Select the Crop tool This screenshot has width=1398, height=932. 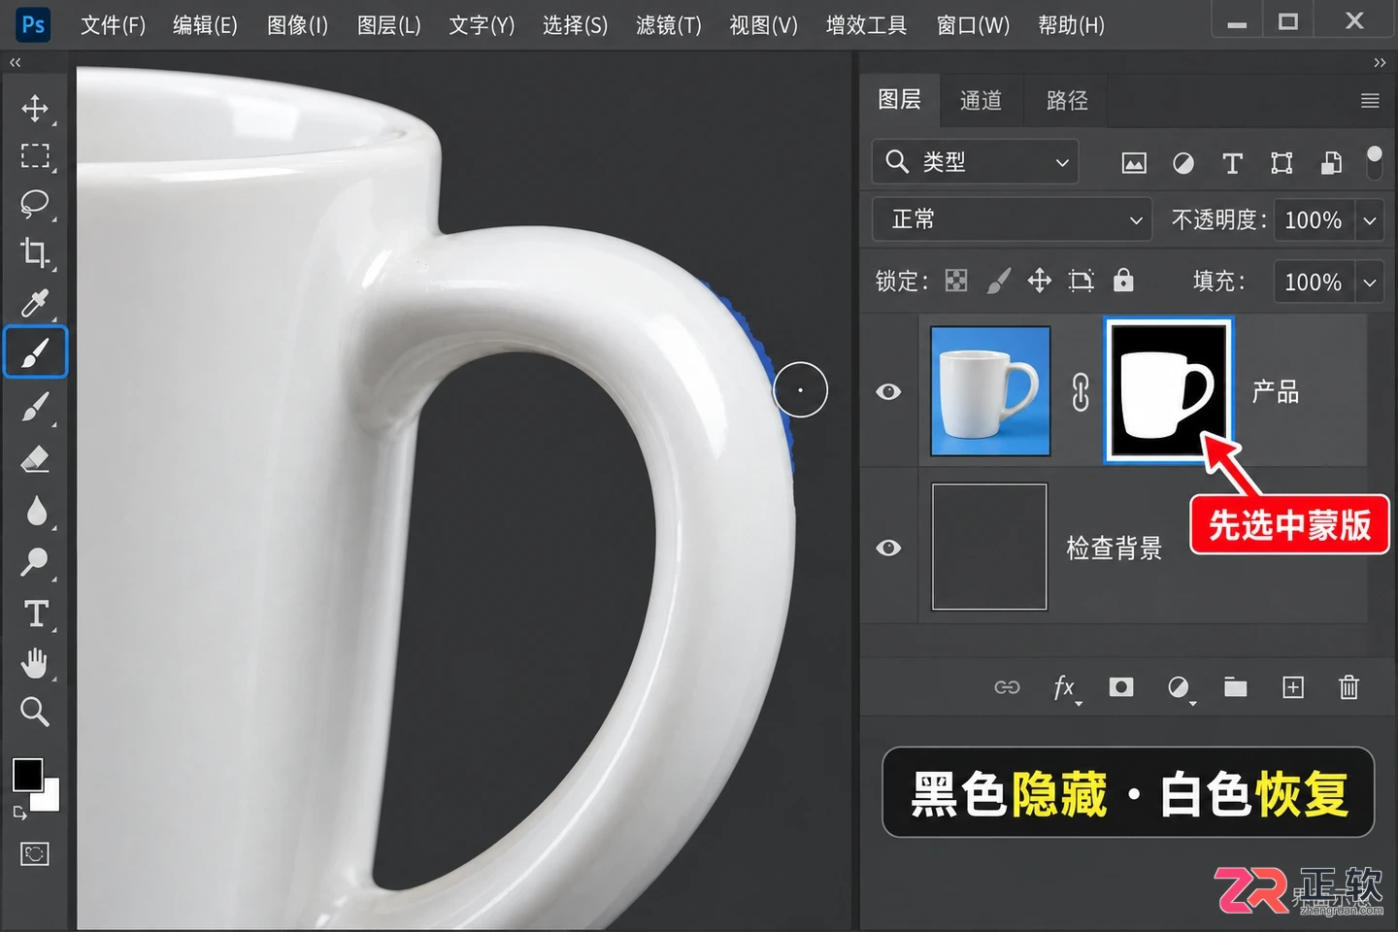pyautogui.click(x=35, y=253)
